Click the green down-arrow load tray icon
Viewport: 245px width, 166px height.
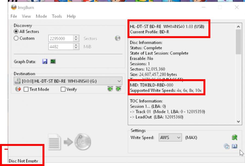[118, 89]
